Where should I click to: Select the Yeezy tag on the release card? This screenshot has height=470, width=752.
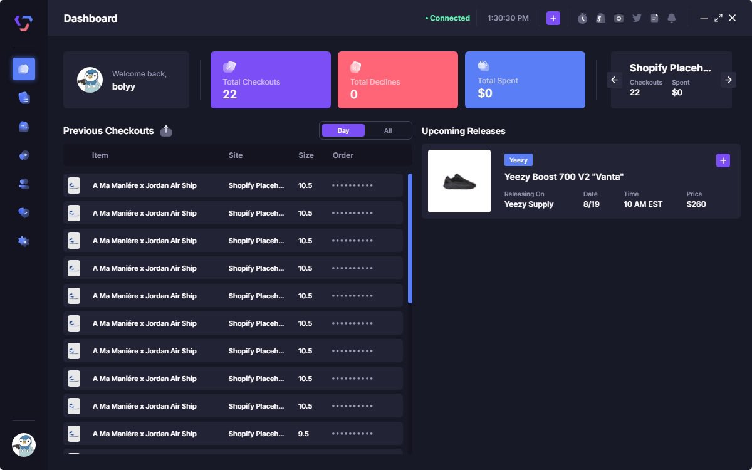(x=518, y=160)
